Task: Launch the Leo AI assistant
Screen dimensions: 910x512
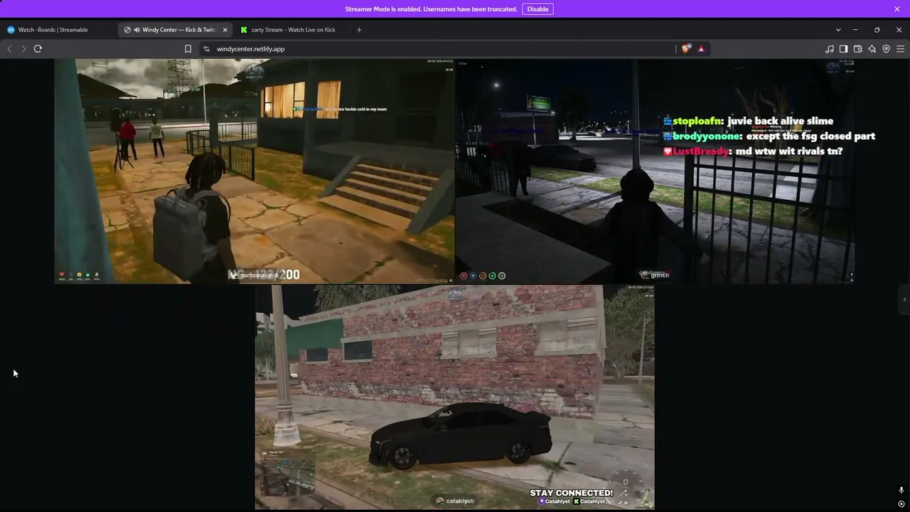Action: click(x=872, y=49)
